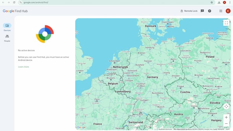The height and width of the screenshot is (131, 233).
Task: Switch to the People sidebar tab
Action: coord(7,36)
